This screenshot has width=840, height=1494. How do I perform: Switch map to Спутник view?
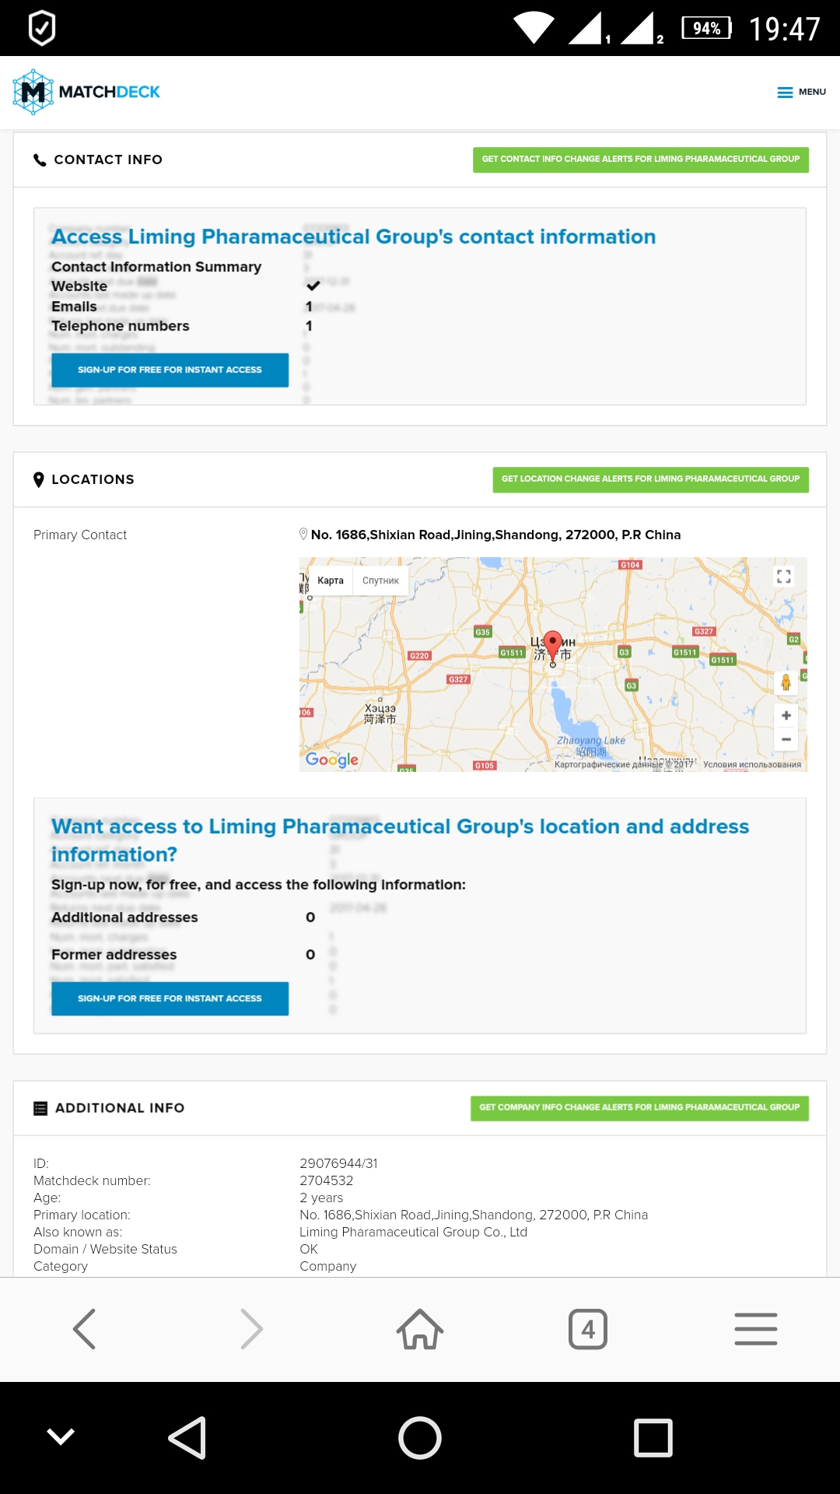tap(380, 580)
